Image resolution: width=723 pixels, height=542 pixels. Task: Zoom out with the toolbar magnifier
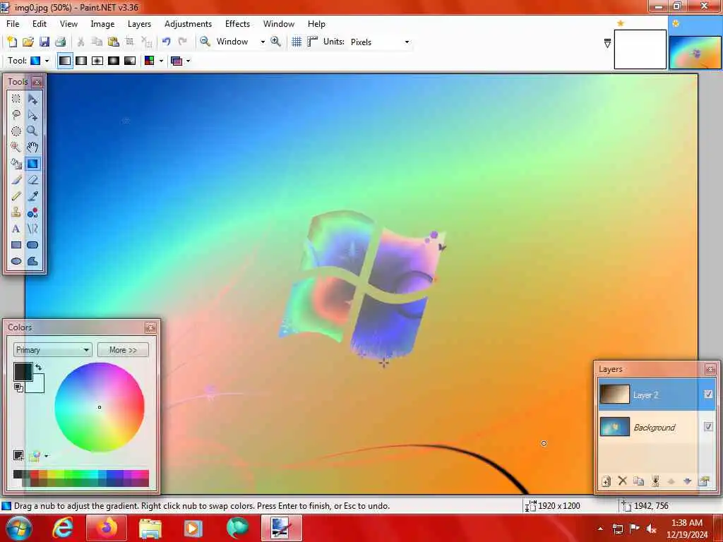pyautogui.click(x=205, y=42)
